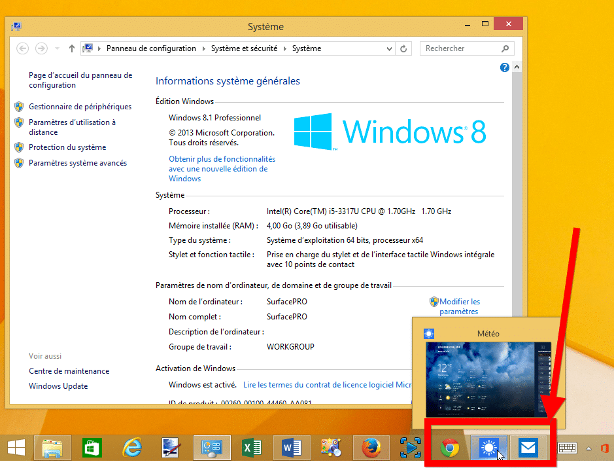
Task: Click Informations système générales heading
Action: point(228,81)
